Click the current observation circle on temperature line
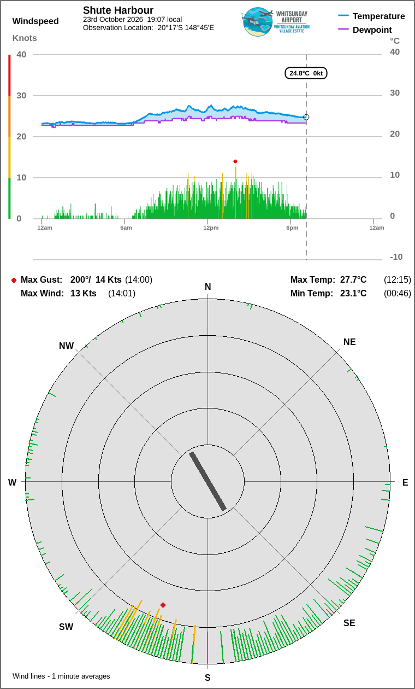Image resolution: width=415 pixels, height=689 pixels. [306, 117]
